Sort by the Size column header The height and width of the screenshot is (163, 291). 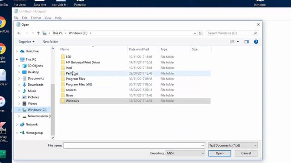195,49
